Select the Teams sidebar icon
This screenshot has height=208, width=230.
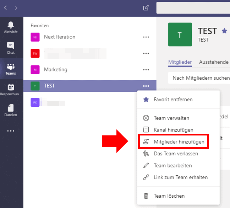[11, 69]
